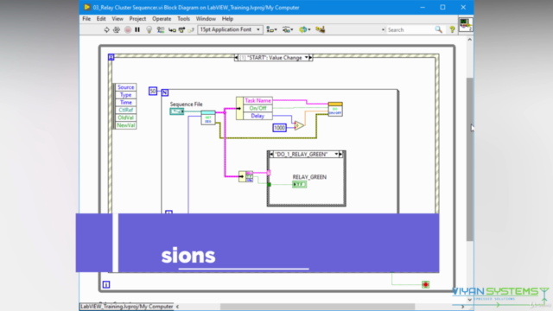Click the Source event data node
Screen dimensions: 553x311
[126, 87]
